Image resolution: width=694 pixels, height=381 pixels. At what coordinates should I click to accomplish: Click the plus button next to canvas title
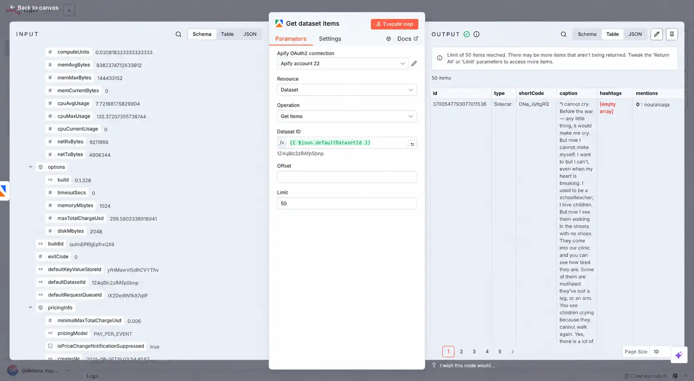coord(69,10)
